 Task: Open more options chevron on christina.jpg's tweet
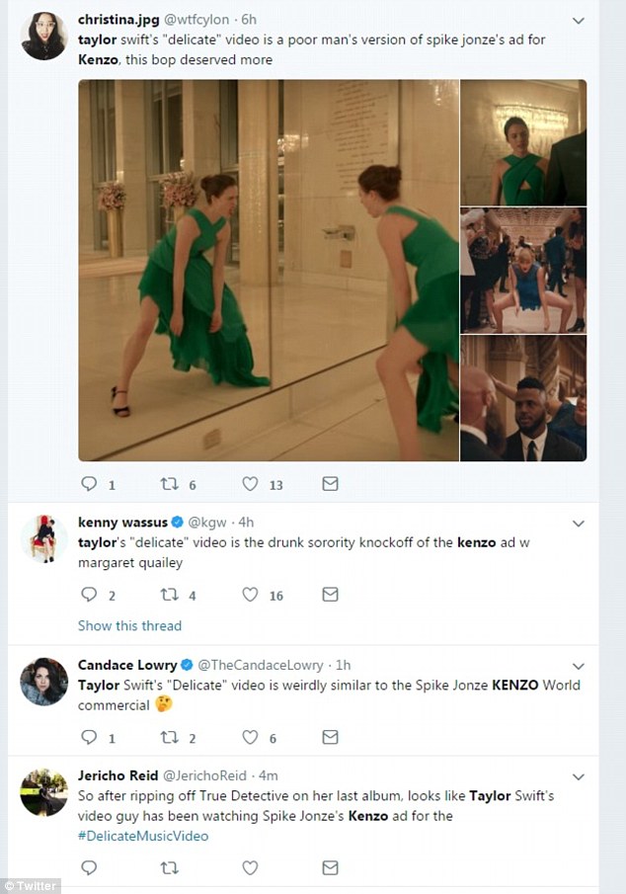click(x=578, y=21)
